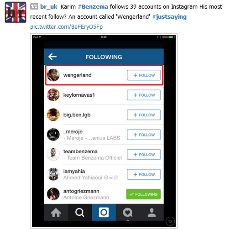The width and height of the screenshot is (230, 229).
Task: Open the search magnifier tab
Action: pyautogui.click(x=80, y=212)
